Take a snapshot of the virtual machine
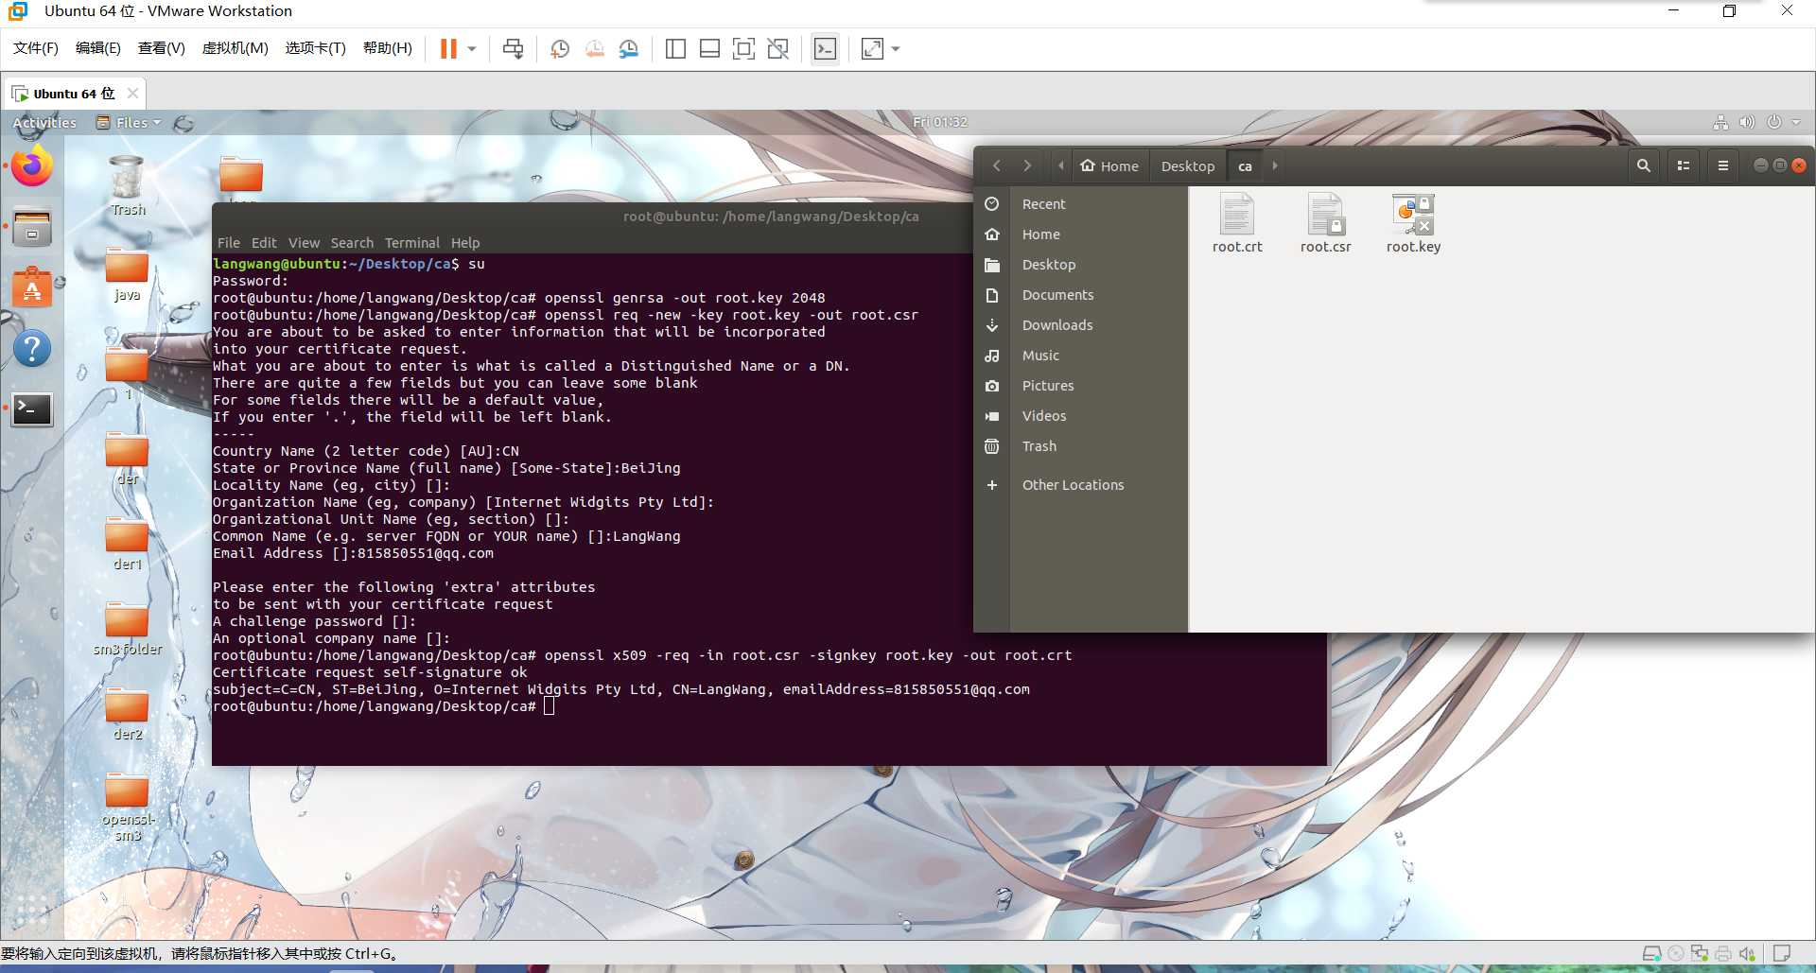1816x973 pixels. pos(560,48)
